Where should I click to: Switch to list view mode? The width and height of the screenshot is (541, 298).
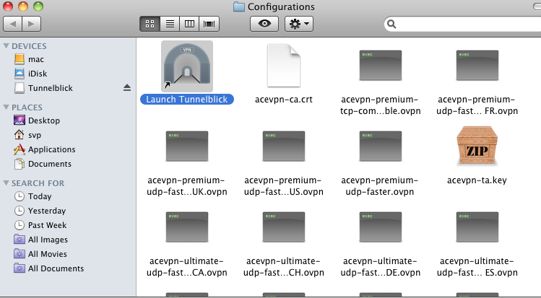[170, 24]
